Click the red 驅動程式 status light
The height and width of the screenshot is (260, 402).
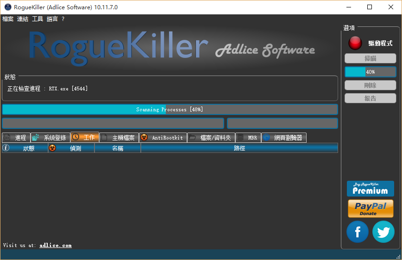click(355, 43)
